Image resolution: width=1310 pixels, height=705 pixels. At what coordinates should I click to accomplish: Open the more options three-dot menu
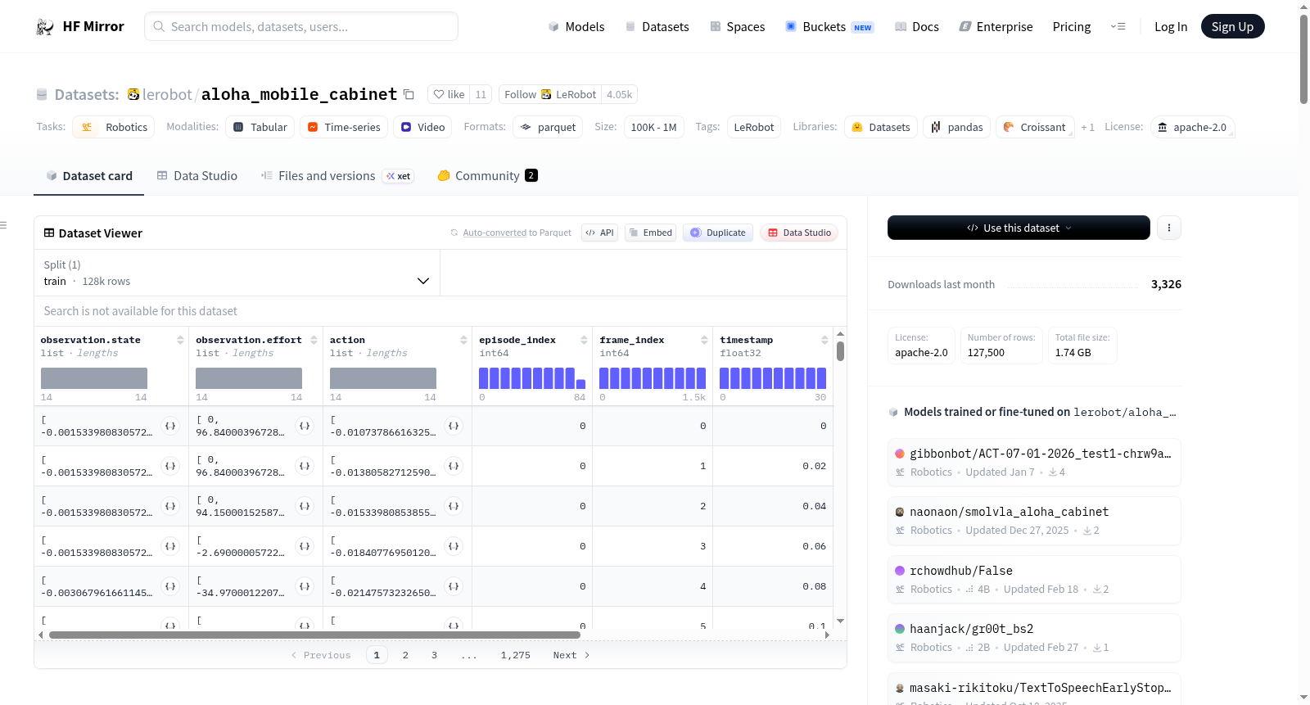[1169, 228]
